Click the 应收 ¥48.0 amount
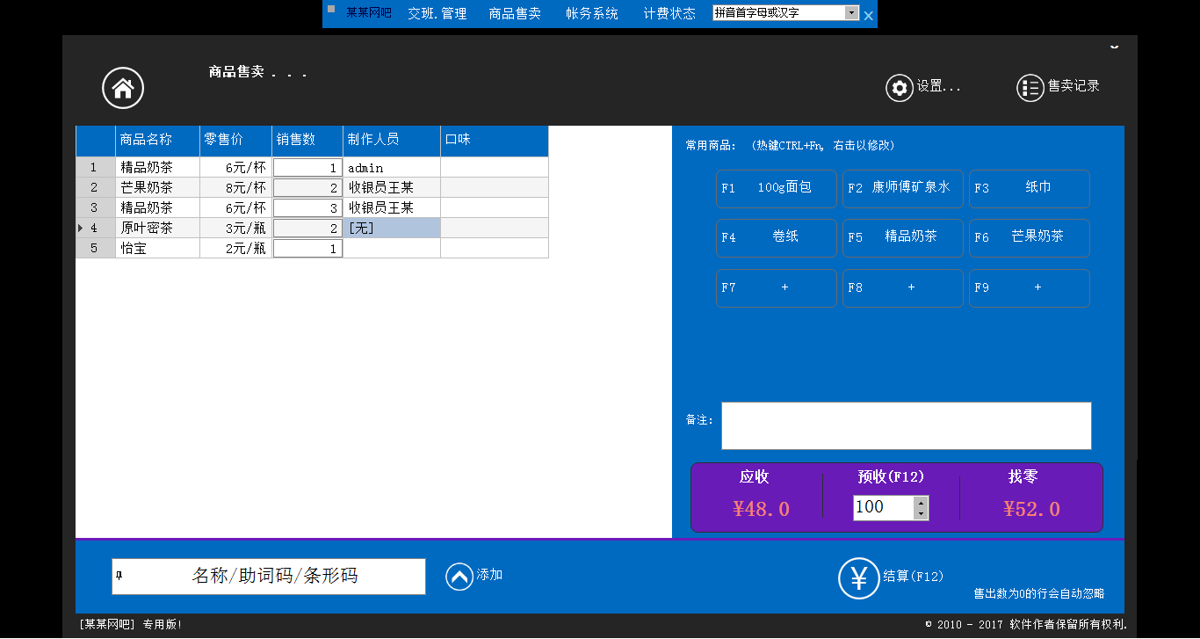Viewport: 1200px width, 639px height. pyautogui.click(x=762, y=509)
